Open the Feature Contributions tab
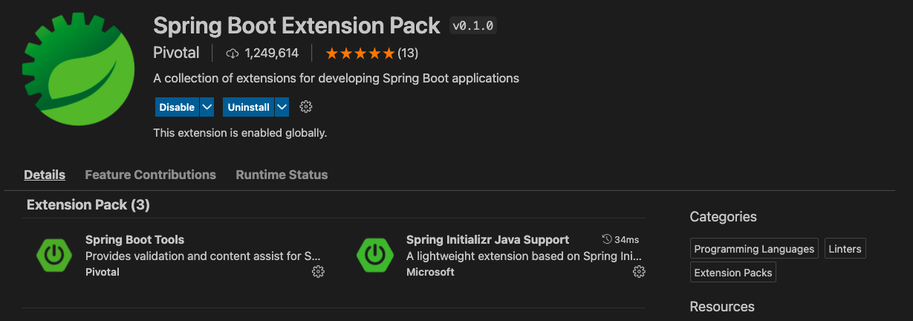The width and height of the screenshot is (913, 321). [150, 175]
